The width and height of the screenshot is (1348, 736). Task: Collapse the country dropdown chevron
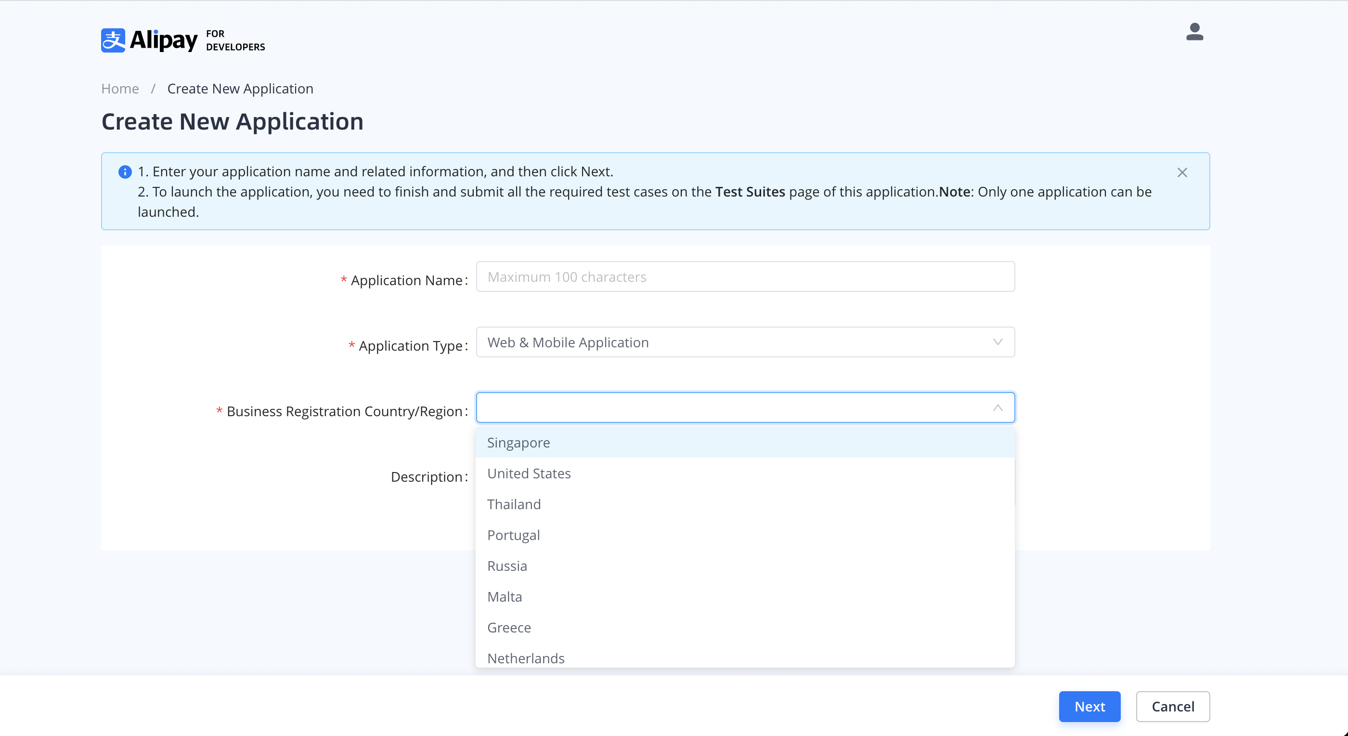(x=998, y=407)
